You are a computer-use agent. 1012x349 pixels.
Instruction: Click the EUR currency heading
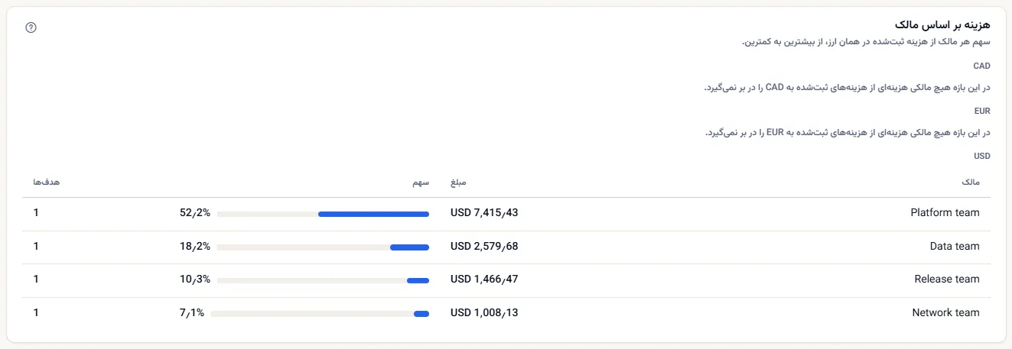click(x=982, y=111)
